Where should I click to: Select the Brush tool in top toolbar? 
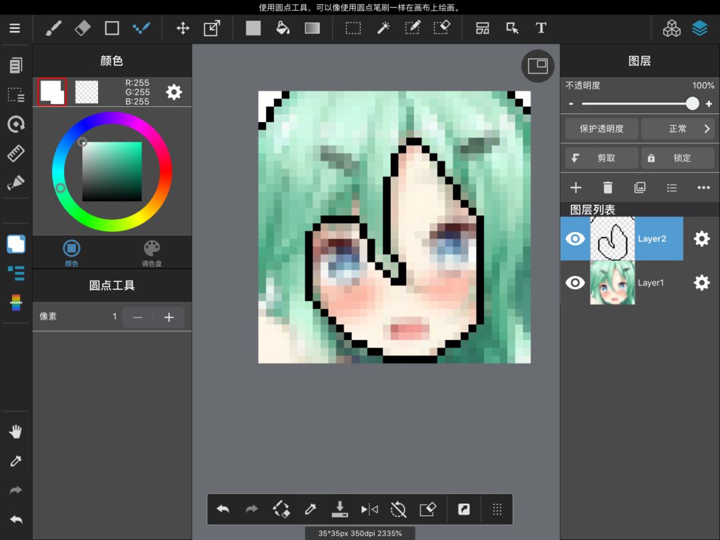click(x=53, y=28)
